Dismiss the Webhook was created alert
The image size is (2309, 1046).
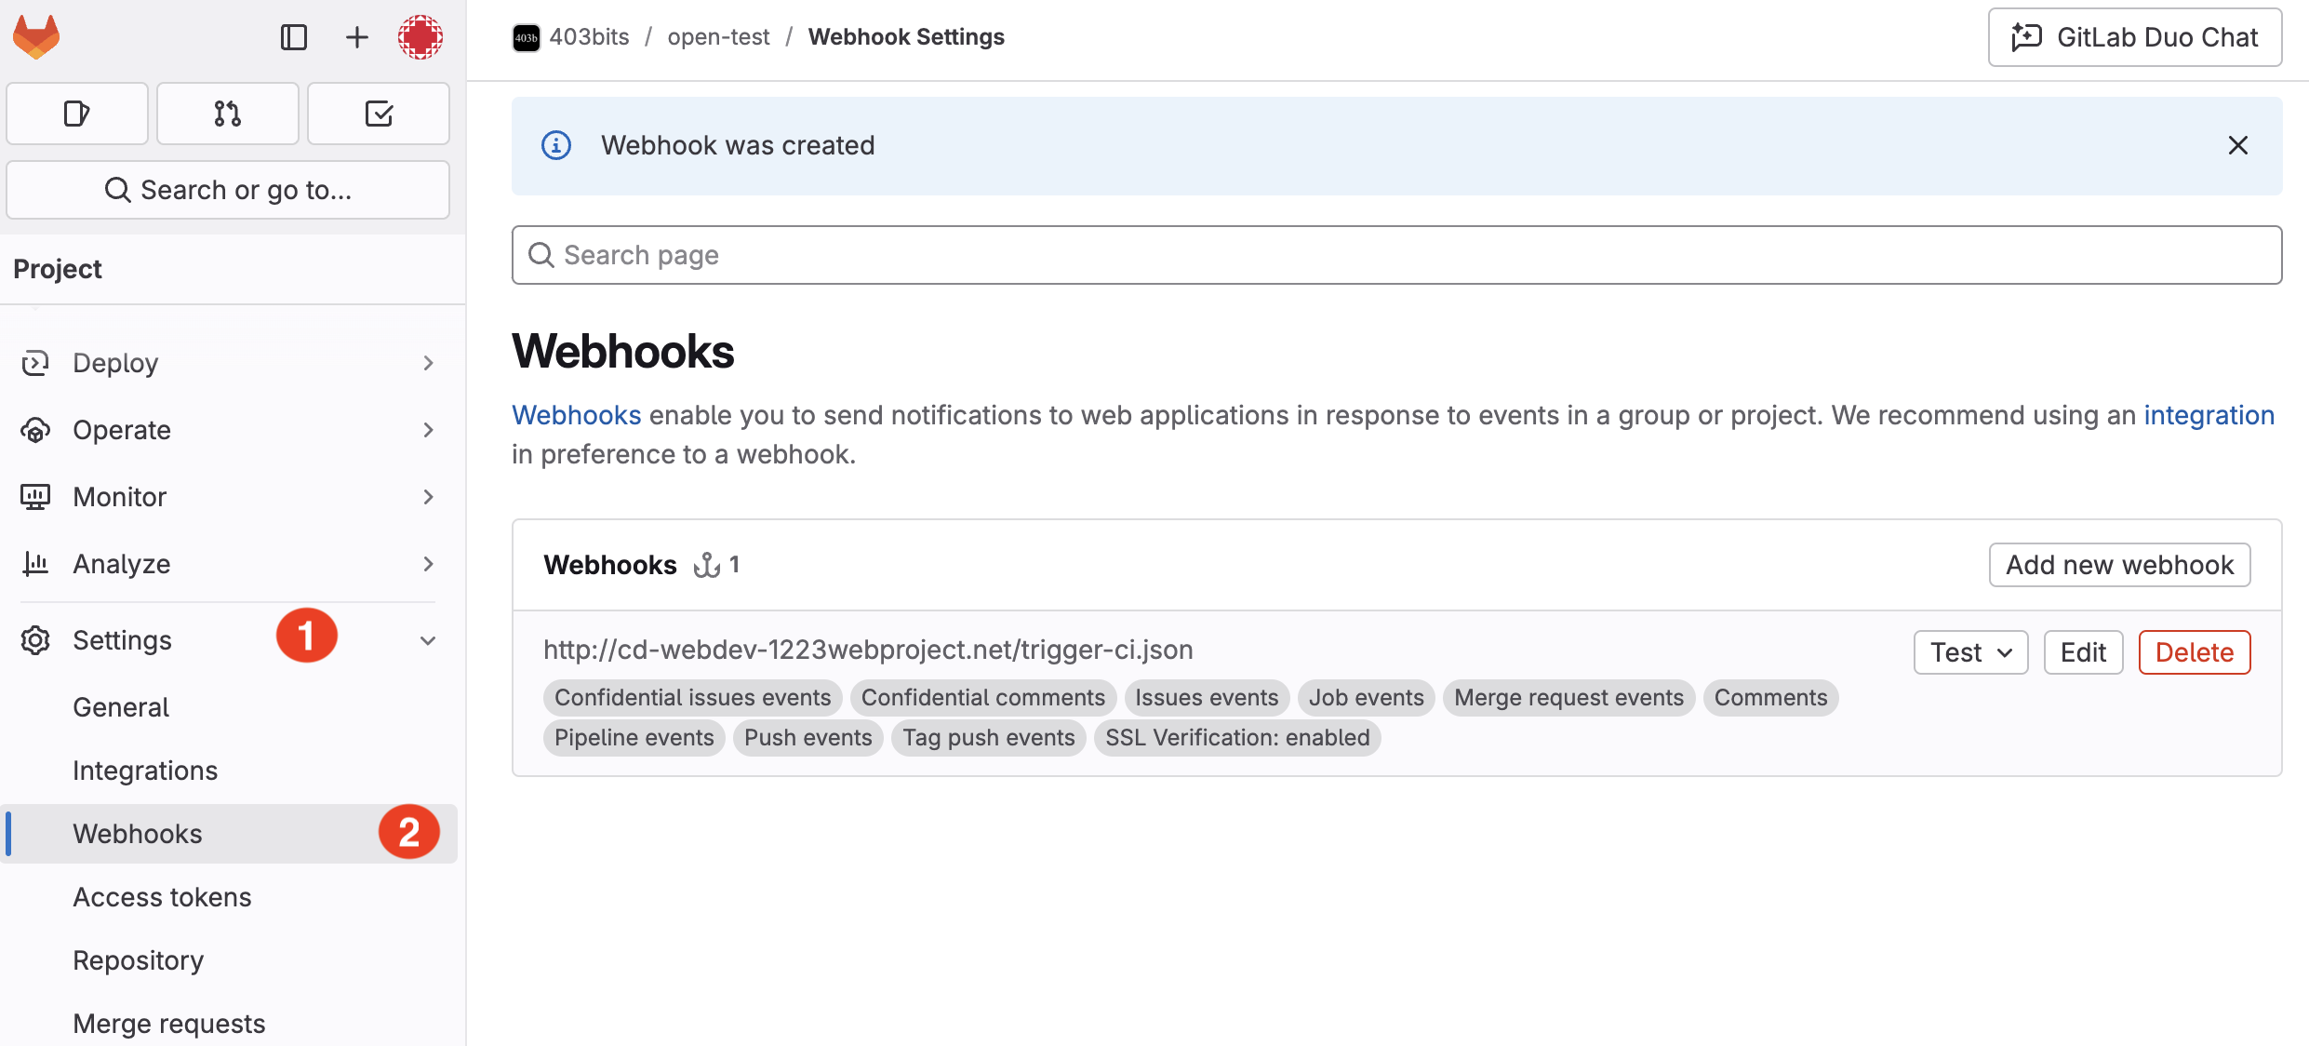click(x=2238, y=145)
